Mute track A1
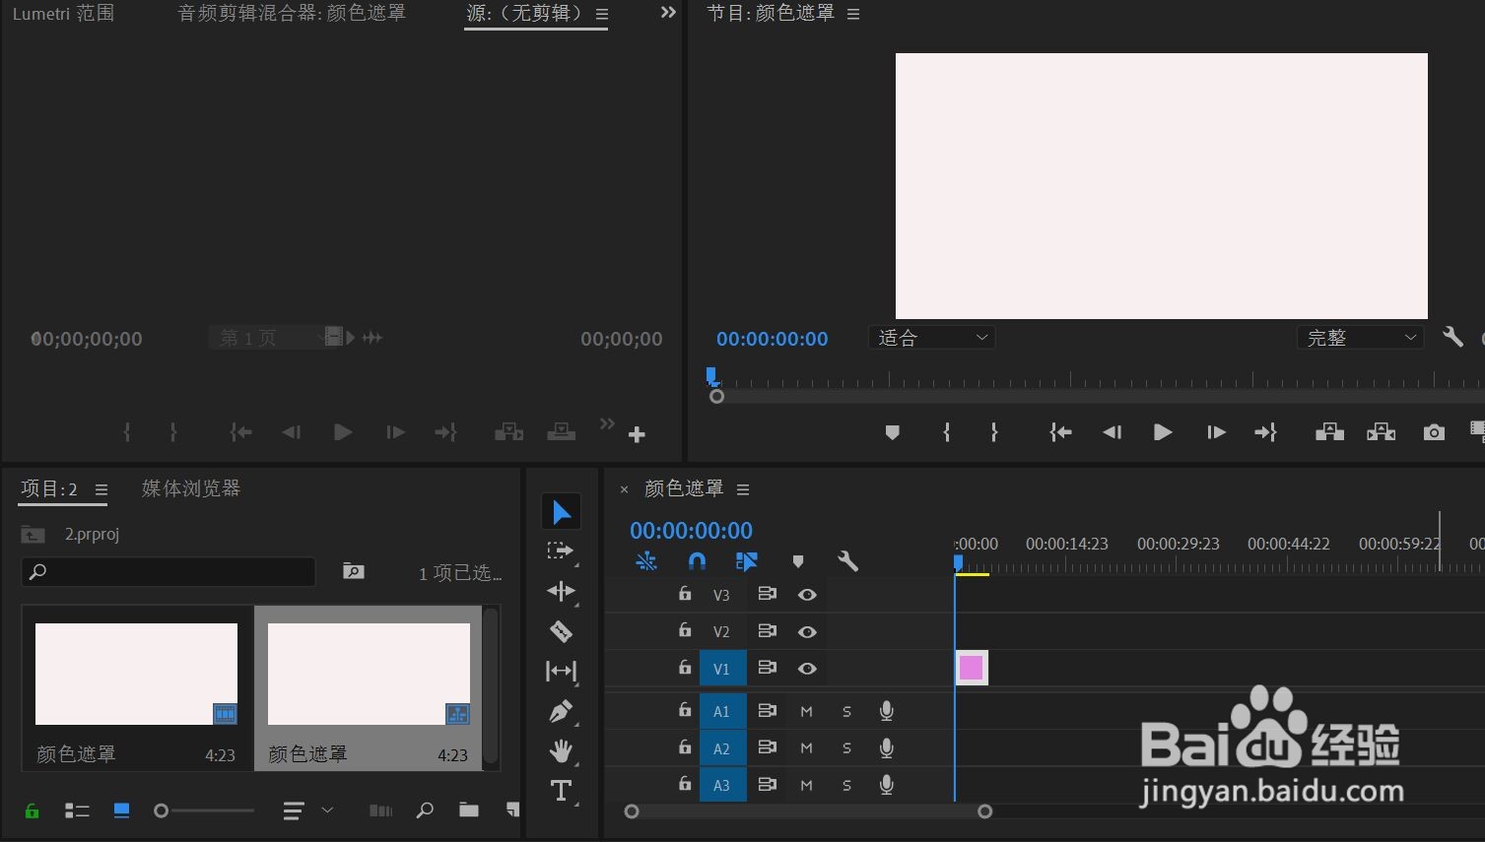1485x842 pixels. 806,711
